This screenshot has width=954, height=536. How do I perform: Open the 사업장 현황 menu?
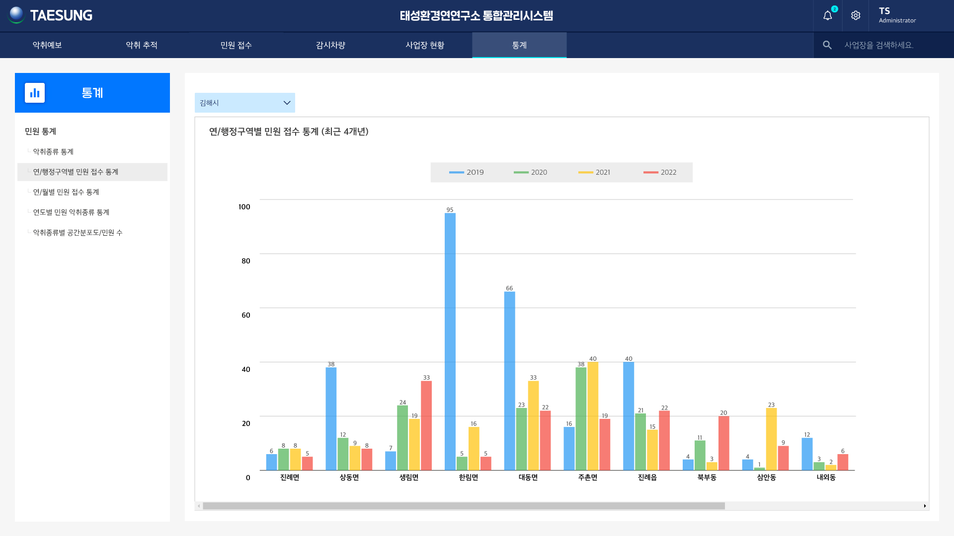425,45
